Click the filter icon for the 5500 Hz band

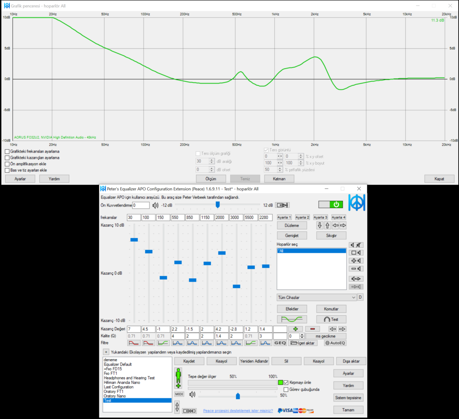point(251,343)
